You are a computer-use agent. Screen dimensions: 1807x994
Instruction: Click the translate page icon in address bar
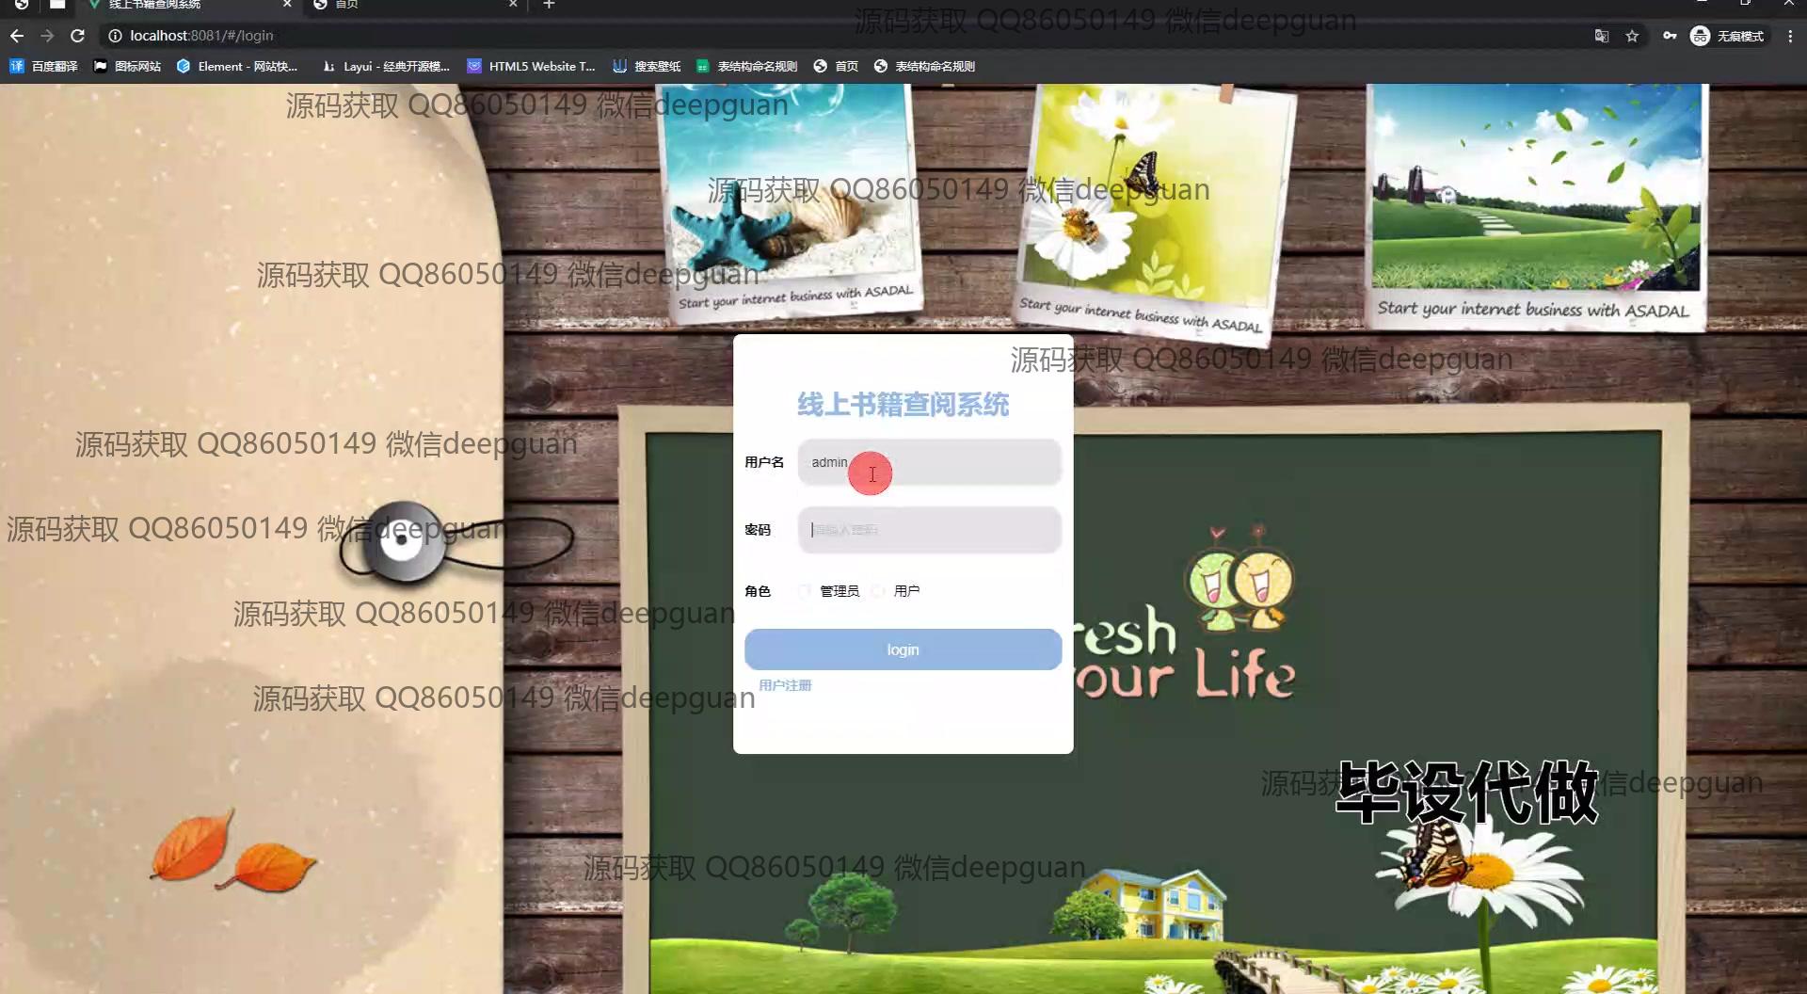tap(1601, 36)
